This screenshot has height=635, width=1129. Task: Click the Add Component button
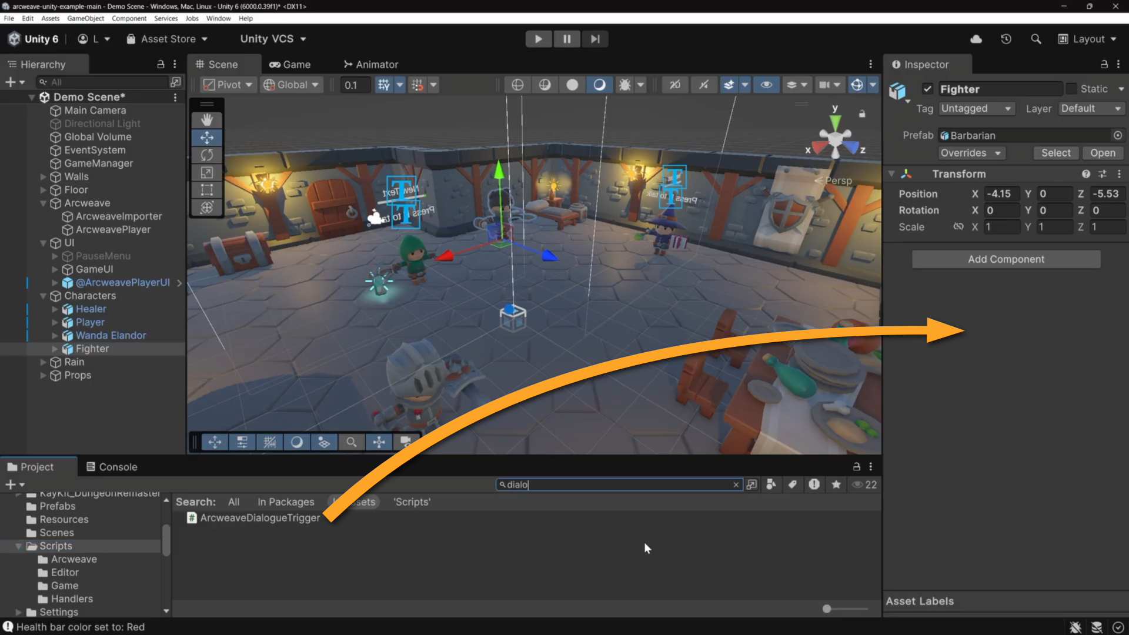(x=1006, y=259)
